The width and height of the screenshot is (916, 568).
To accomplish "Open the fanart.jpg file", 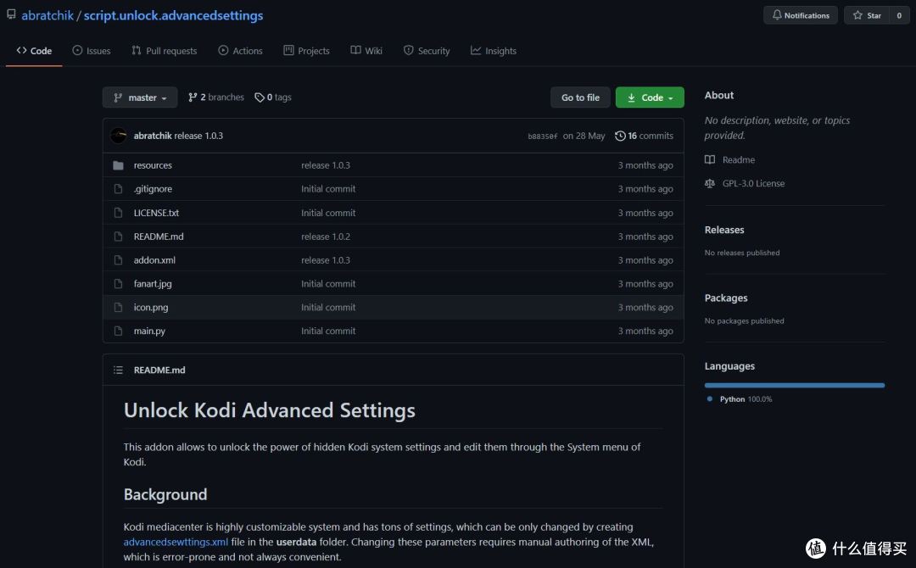I will tap(153, 284).
